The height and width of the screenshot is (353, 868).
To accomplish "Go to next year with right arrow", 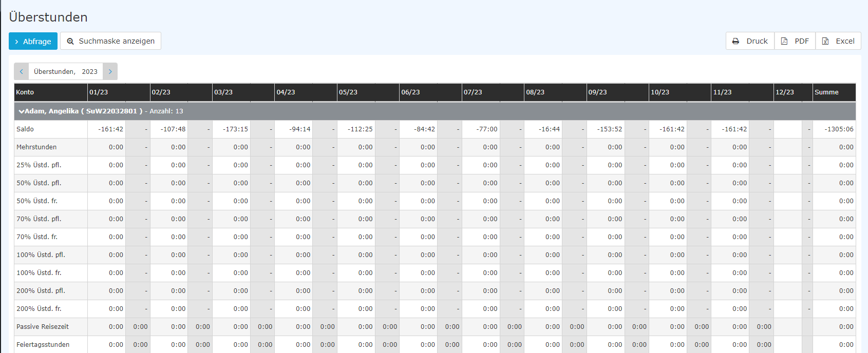I will [110, 71].
